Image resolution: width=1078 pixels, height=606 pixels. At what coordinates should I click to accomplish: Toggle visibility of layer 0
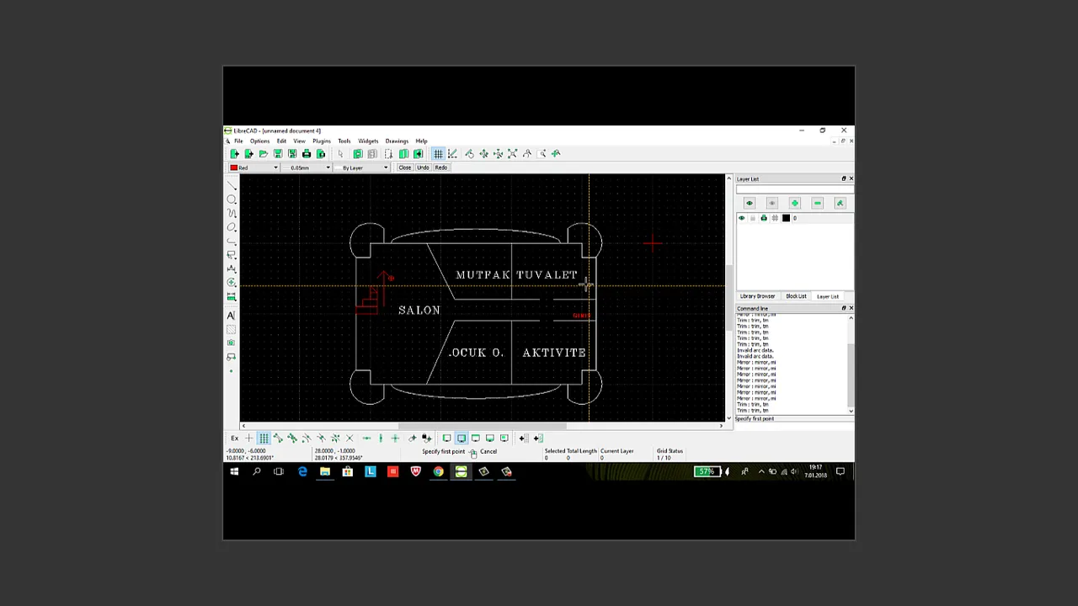[x=742, y=219]
